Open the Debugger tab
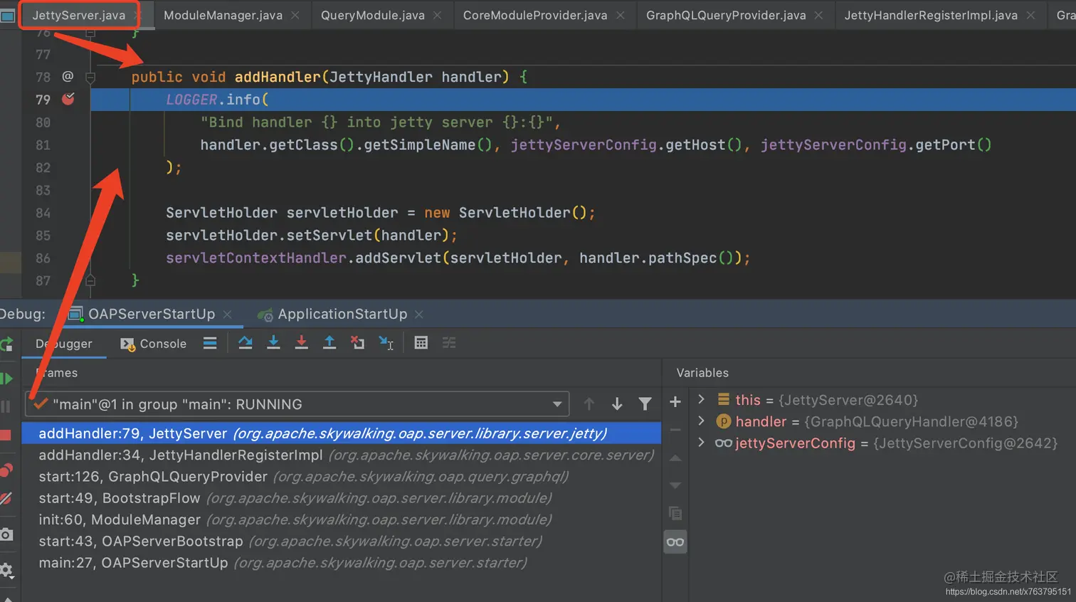The image size is (1076, 602). tap(64, 344)
